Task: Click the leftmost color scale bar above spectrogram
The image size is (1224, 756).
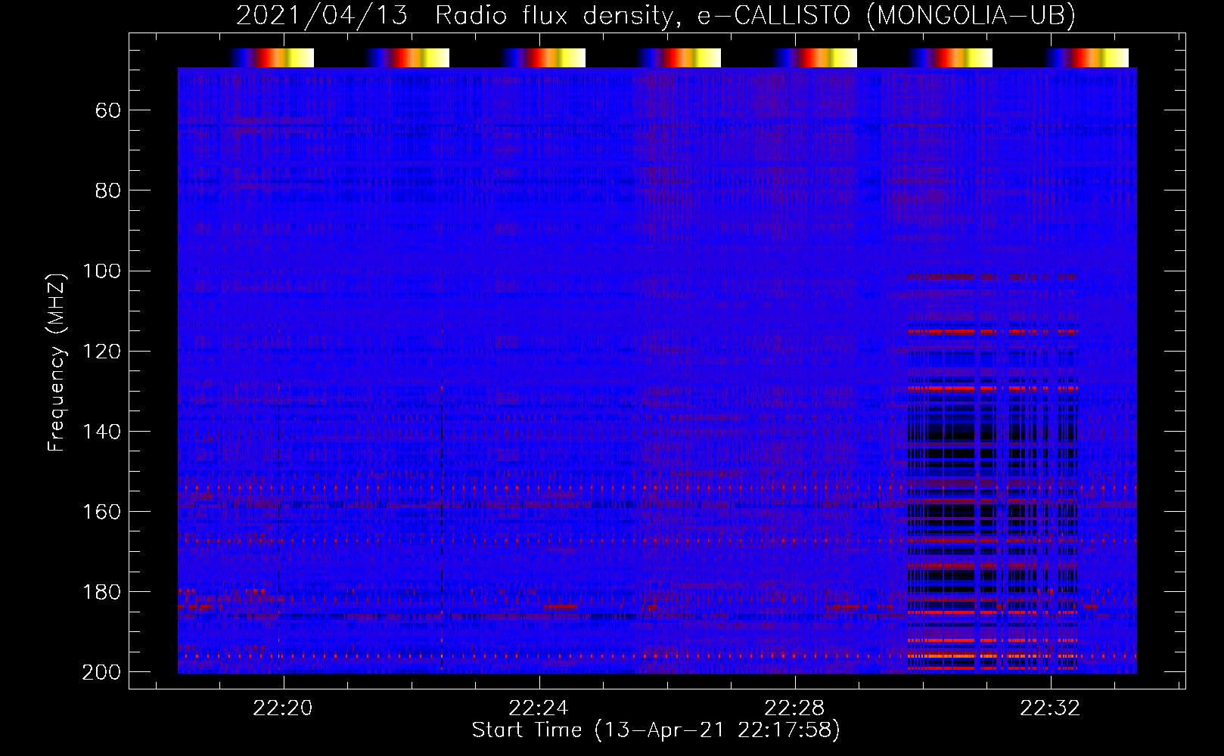Action: point(272,58)
